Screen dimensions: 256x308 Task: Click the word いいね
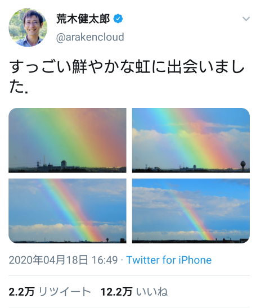coord(152,292)
